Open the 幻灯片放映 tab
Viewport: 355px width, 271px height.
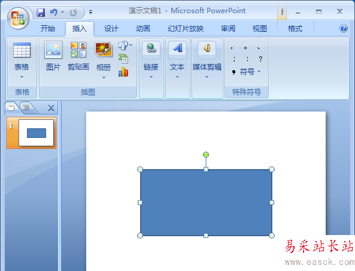[x=186, y=29]
